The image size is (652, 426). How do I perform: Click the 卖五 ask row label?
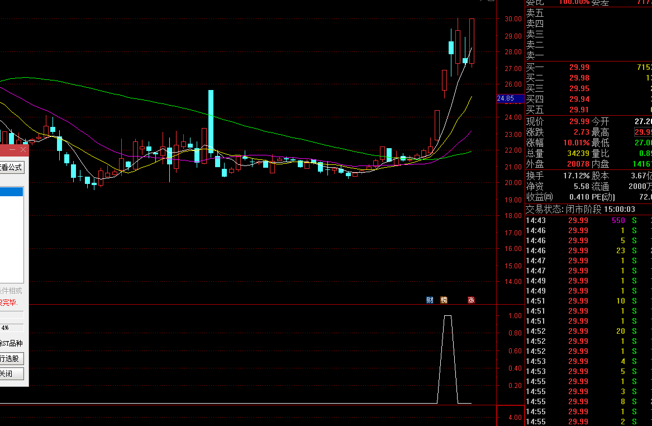535,13
